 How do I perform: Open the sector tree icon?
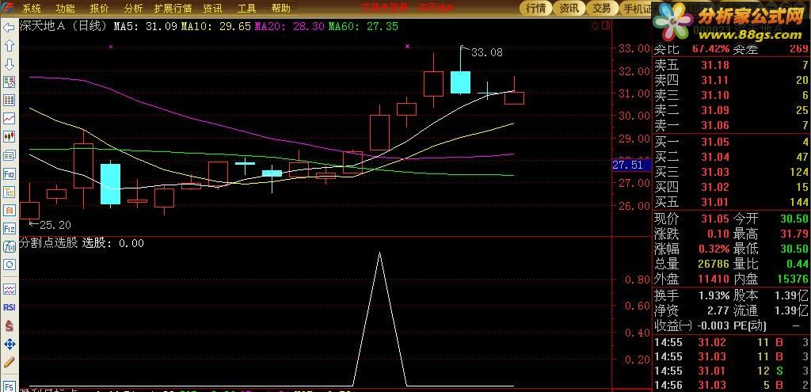(9, 192)
